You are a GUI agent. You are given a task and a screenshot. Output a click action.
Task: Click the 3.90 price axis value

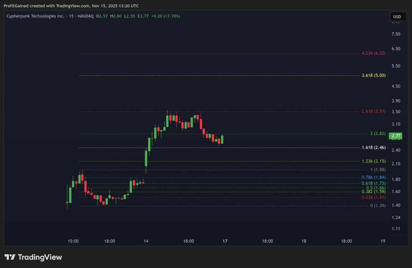pos(396,101)
